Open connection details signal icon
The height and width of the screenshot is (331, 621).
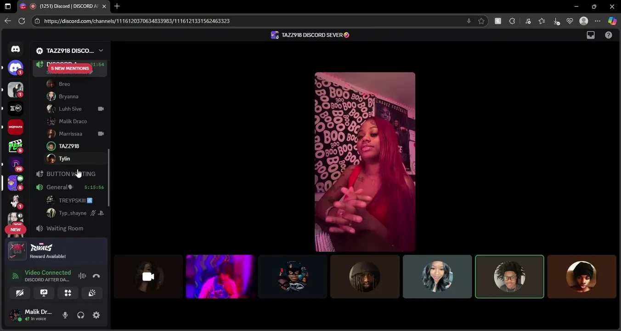tap(16, 276)
